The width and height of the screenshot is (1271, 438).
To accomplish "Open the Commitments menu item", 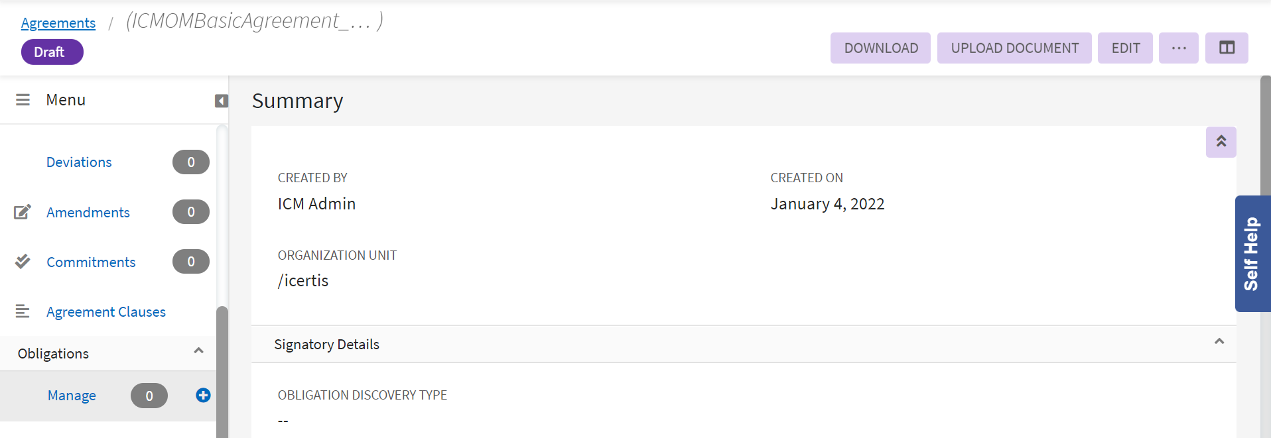I will tap(91, 262).
